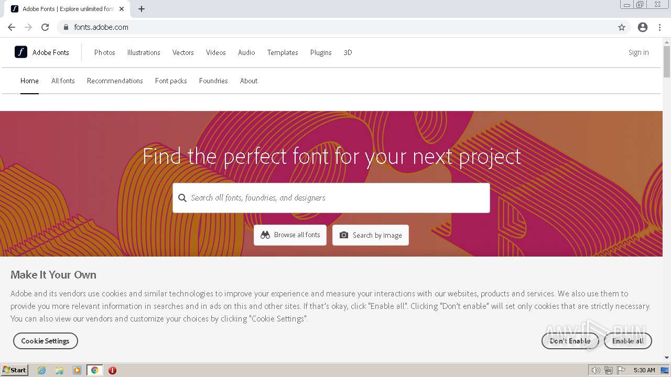Image resolution: width=671 pixels, height=377 pixels.
Task: Click the Action Center flag tray icon
Action: 621,370
